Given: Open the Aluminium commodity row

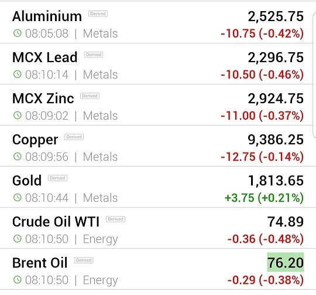Looking at the screenshot, I should [156, 23].
